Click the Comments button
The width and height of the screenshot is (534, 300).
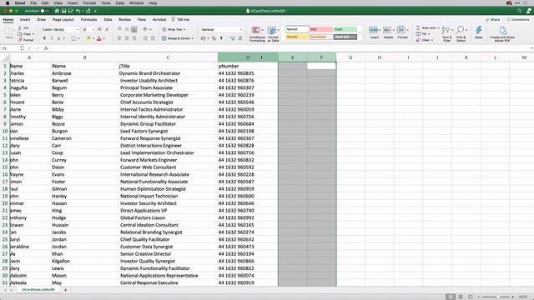pos(518,20)
